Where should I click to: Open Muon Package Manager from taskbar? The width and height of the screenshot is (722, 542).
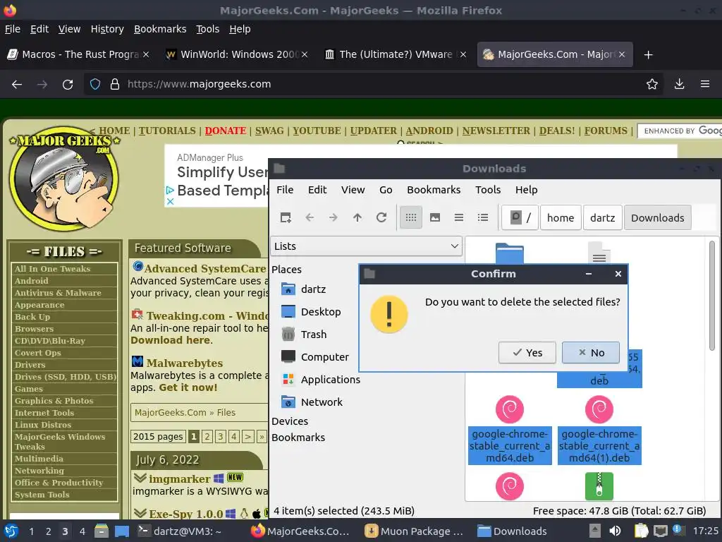tap(413, 531)
